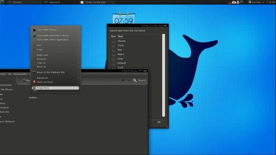Open the Bookmarks menu in file manager
Image resolution: width=276 pixels, height=155 pixels.
(x=20, y=74)
